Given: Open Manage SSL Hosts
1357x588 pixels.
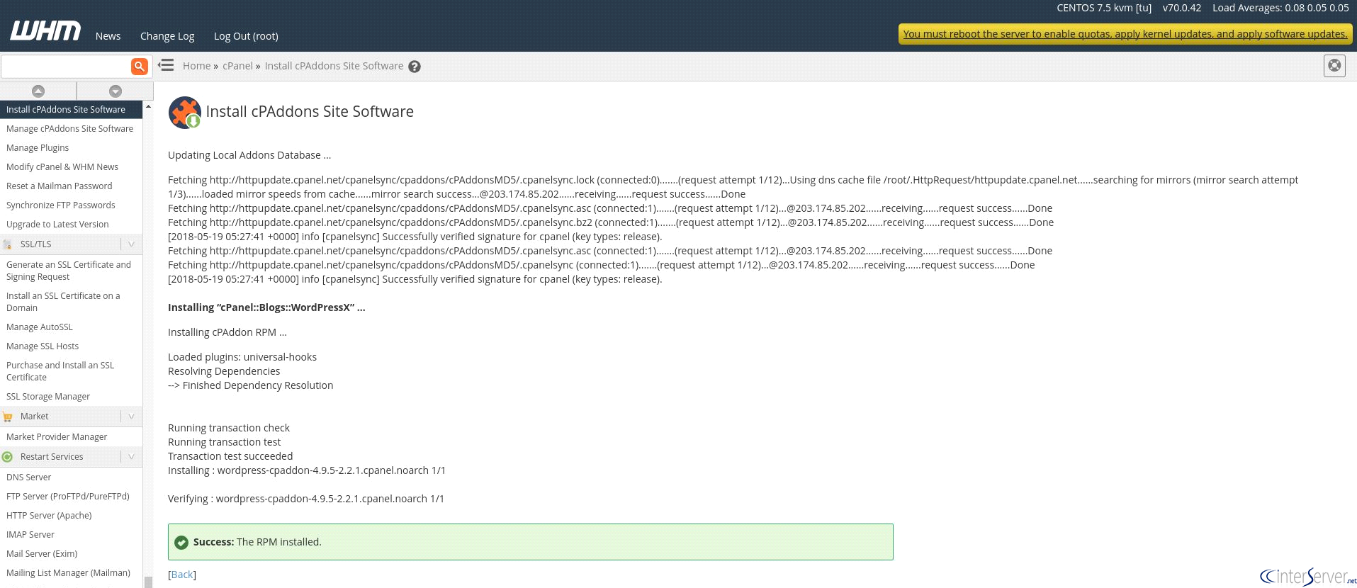Looking at the screenshot, I should 43,346.
